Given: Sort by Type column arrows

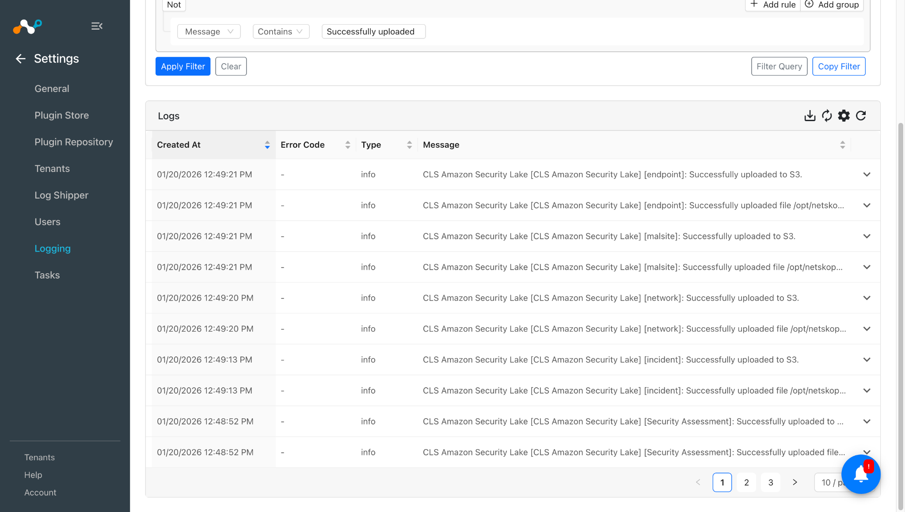Looking at the screenshot, I should click(410, 145).
